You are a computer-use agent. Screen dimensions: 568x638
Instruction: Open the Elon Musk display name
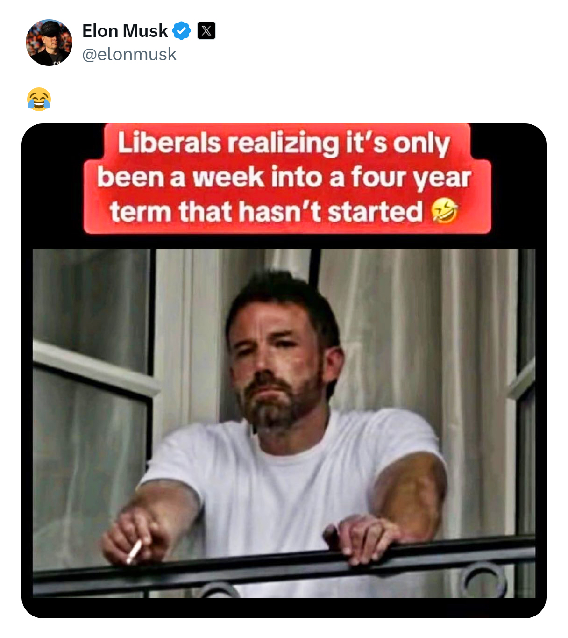coord(125,31)
